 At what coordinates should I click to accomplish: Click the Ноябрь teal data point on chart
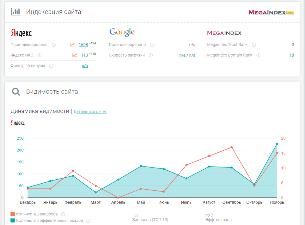pos(277,144)
